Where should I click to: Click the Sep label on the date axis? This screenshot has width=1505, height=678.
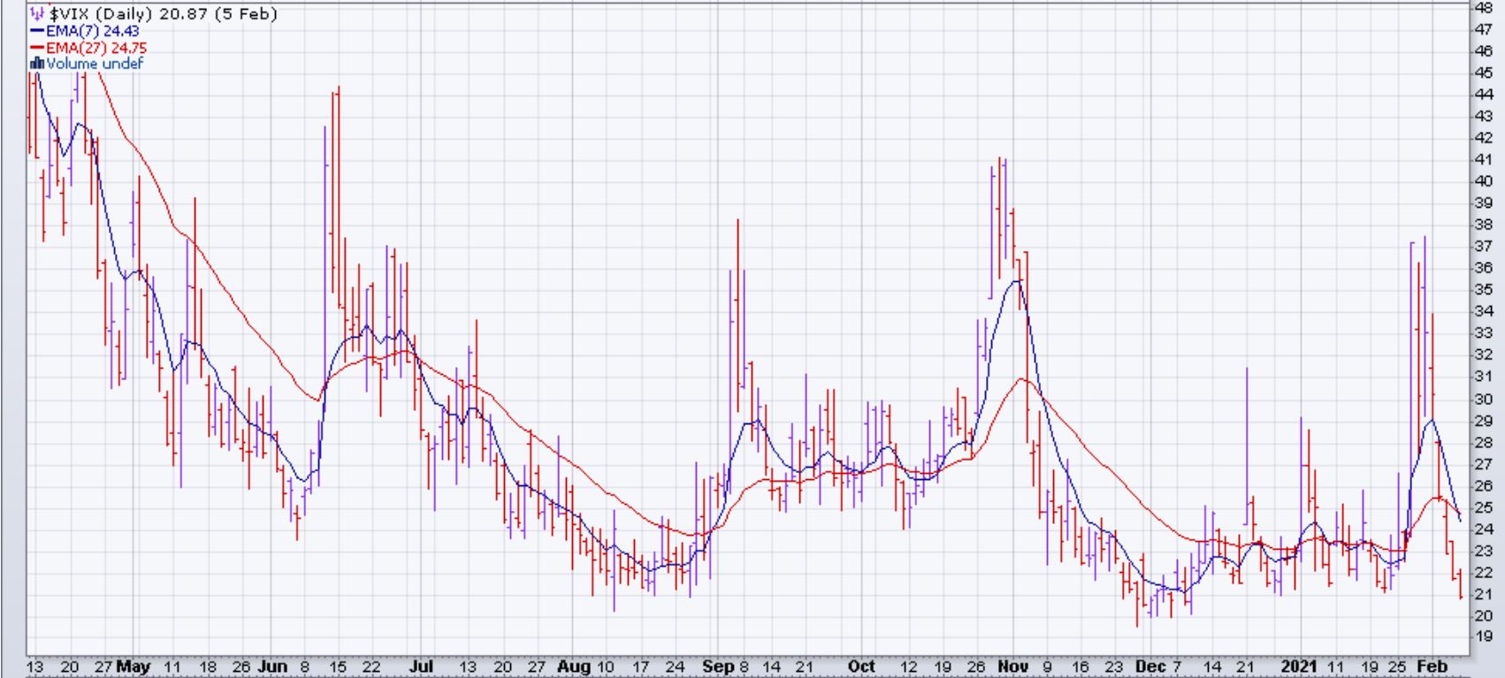(718, 667)
